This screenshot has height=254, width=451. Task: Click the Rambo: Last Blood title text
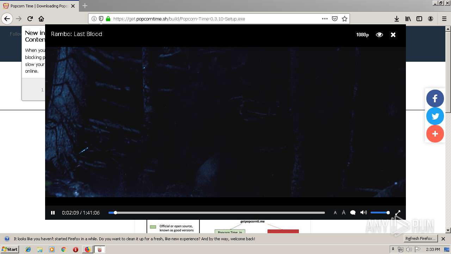pyautogui.click(x=76, y=34)
